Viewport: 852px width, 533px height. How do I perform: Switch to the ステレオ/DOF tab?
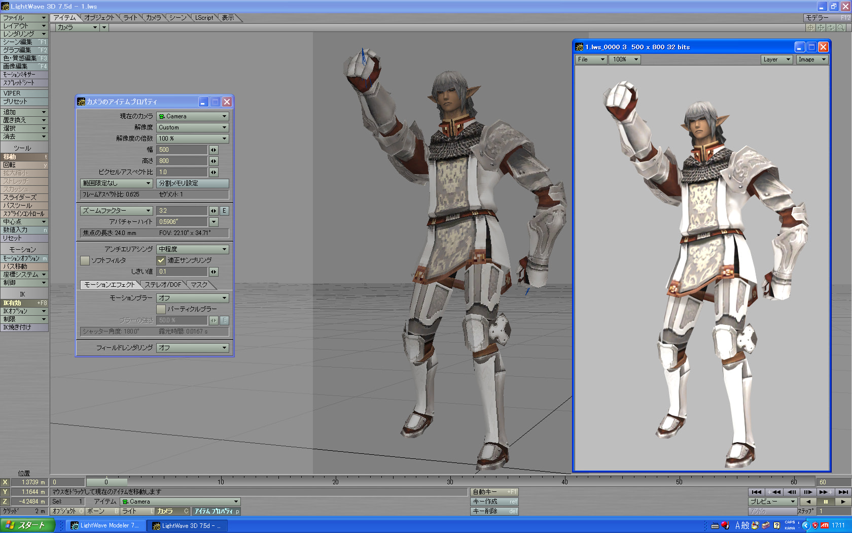[163, 285]
